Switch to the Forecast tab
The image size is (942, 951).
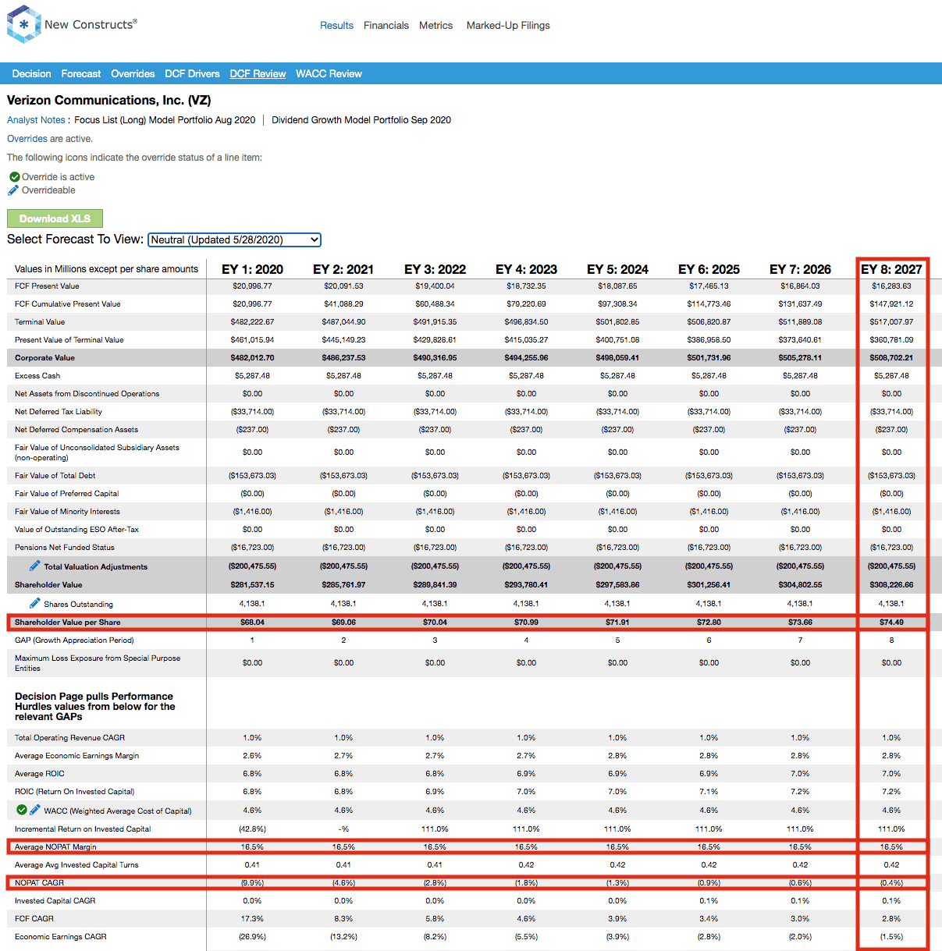tap(81, 74)
